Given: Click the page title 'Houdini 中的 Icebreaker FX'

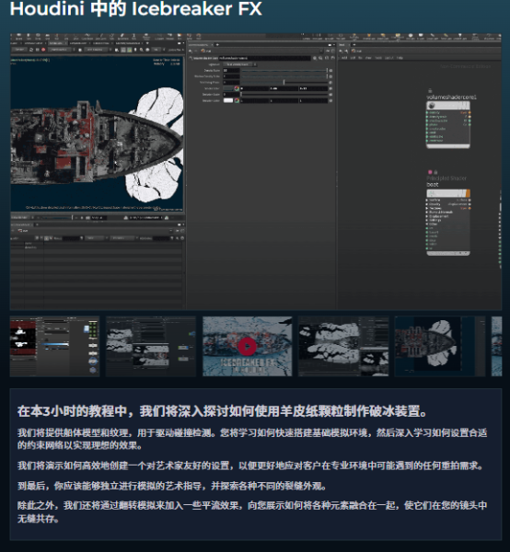Looking at the screenshot, I should 136,9.
